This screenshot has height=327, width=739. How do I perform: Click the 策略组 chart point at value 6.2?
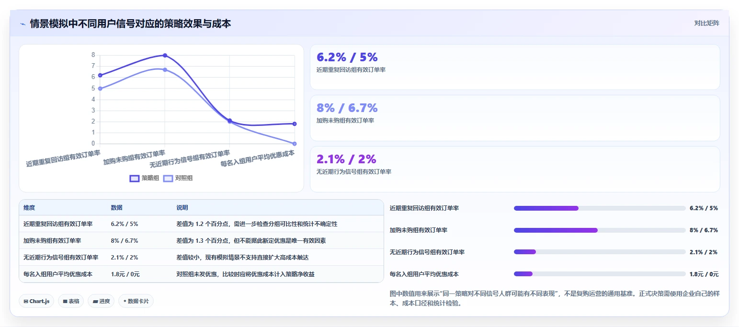(100, 75)
